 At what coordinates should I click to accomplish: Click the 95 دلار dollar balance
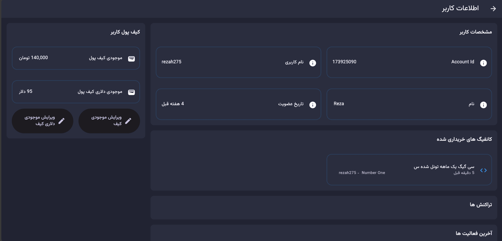tap(25, 91)
